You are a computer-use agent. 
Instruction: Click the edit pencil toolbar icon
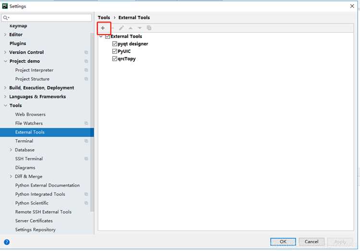click(x=121, y=28)
